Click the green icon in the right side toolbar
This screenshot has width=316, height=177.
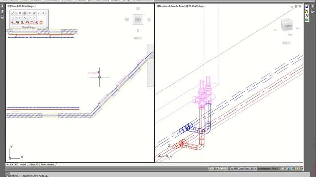(307, 20)
